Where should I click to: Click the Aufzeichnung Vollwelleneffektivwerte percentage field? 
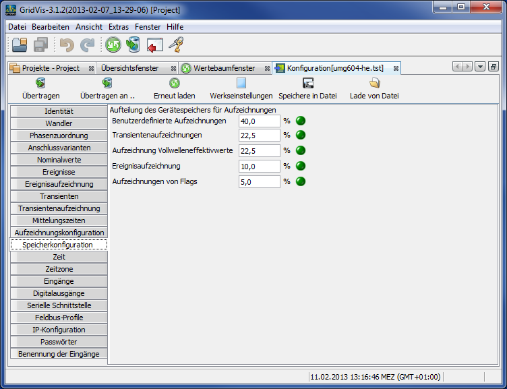click(260, 151)
